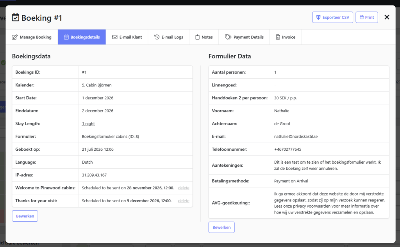
Task: Click the download icon in Exporteer CSV
Action: (318, 17)
